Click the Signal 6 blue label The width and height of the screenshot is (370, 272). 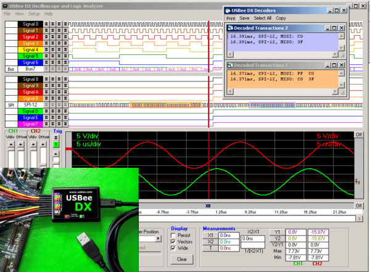tap(30, 62)
